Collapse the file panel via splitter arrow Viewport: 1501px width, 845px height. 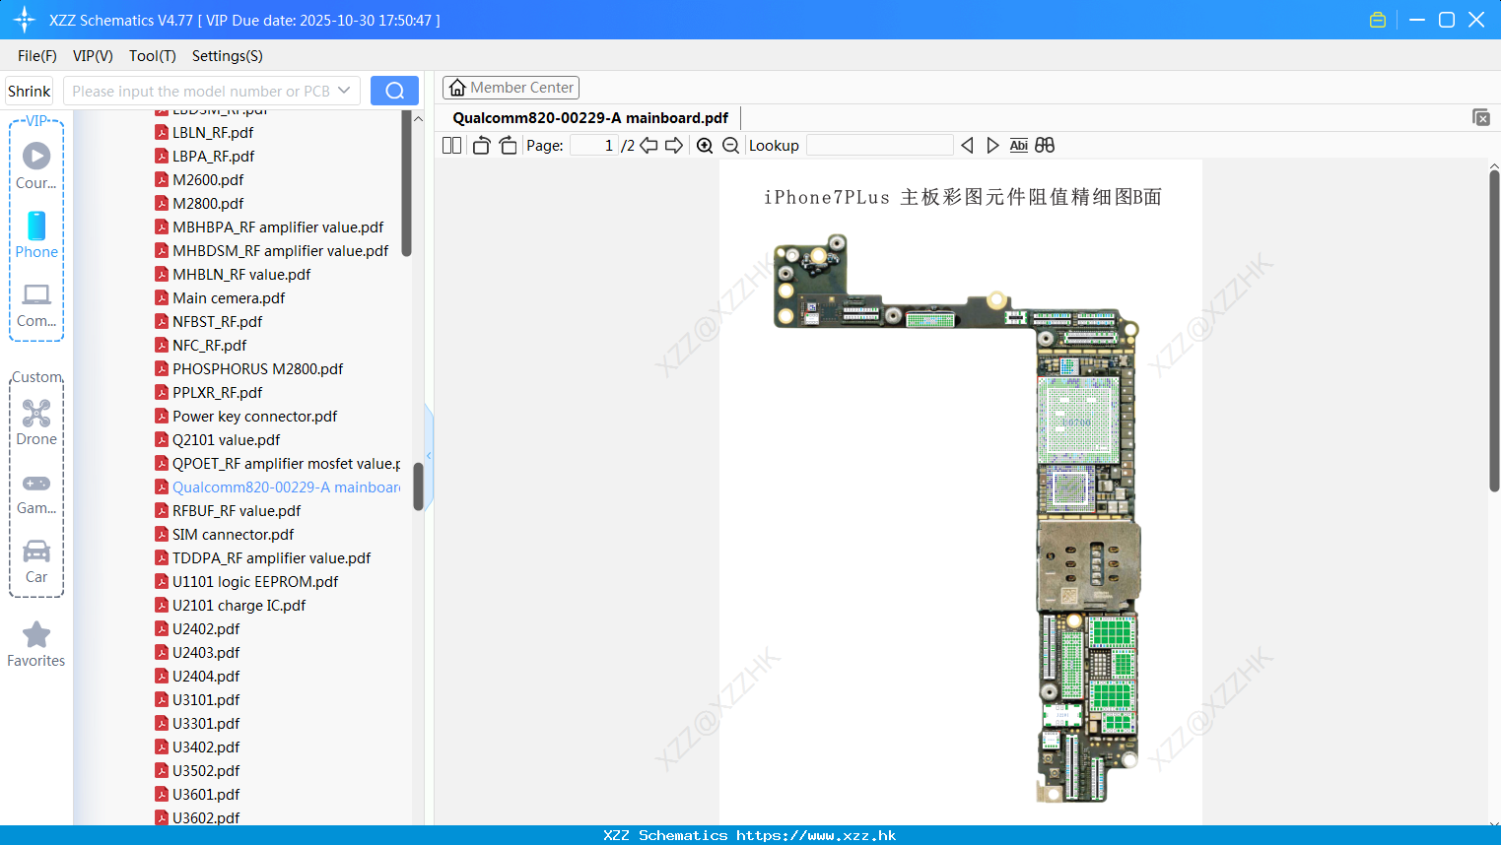point(429,455)
